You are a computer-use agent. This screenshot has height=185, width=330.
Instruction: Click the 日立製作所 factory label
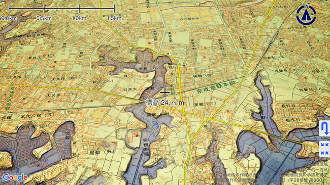(189, 19)
